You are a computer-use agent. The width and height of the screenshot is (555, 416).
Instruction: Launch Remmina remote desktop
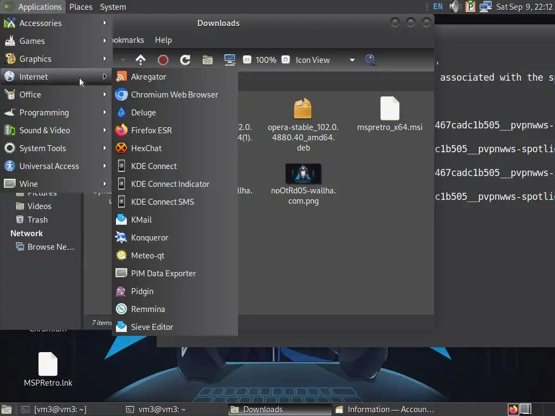pyautogui.click(x=175, y=309)
